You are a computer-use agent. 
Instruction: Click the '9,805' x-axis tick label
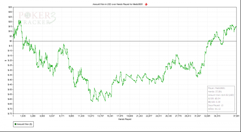(x=71, y=116)
